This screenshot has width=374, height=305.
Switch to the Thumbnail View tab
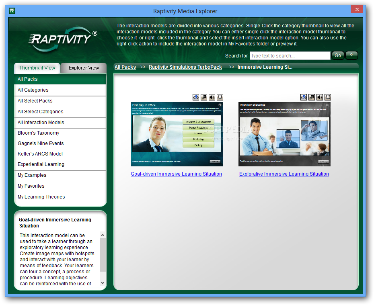coord(37,68)
